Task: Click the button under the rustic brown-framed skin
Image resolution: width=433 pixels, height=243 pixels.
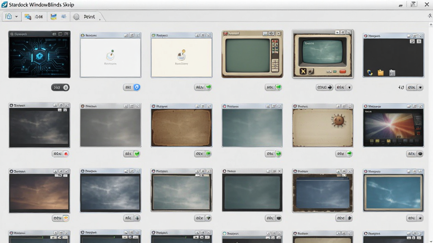Action: click(x=344, y=218)
